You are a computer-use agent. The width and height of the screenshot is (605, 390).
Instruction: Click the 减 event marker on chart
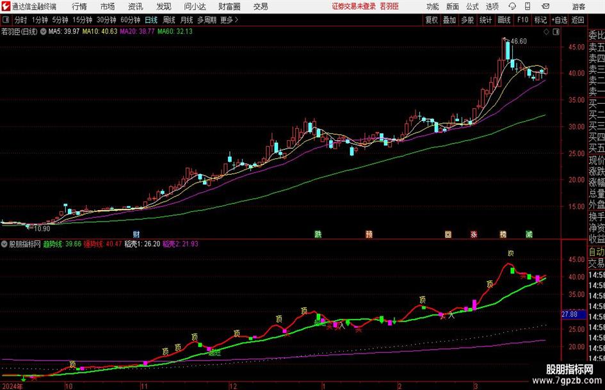[529, 234]
